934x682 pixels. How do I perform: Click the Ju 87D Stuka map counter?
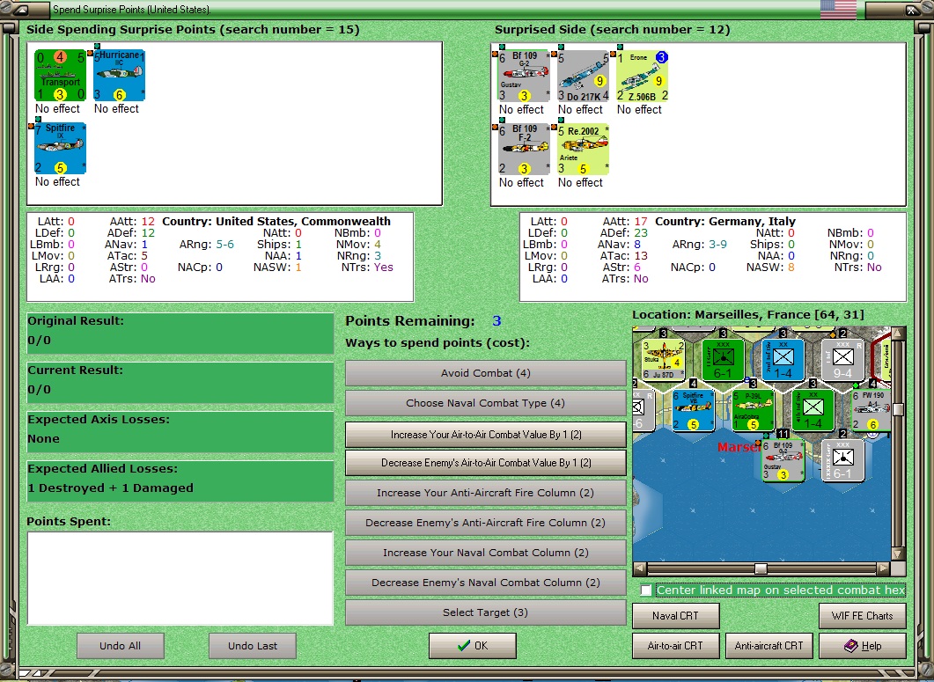pos(663,359)
